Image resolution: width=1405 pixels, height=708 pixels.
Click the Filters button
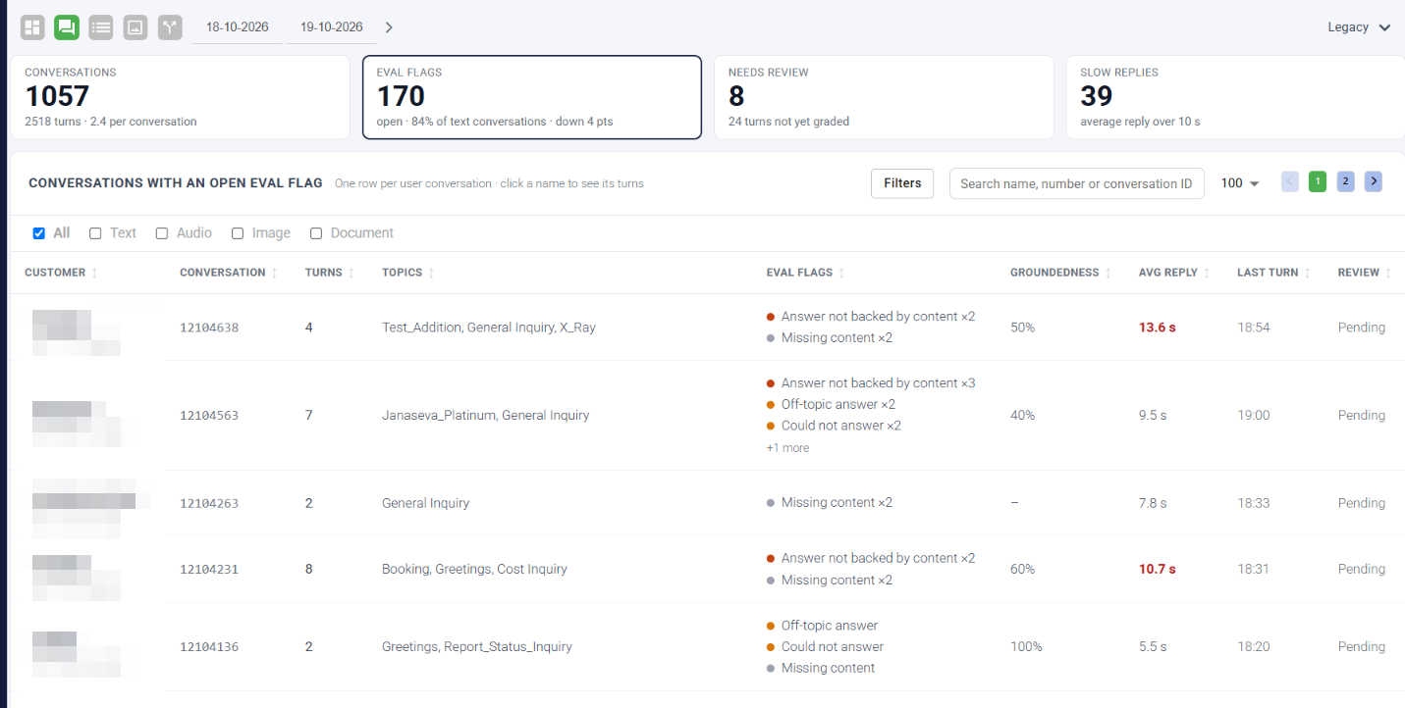point(902,183)
